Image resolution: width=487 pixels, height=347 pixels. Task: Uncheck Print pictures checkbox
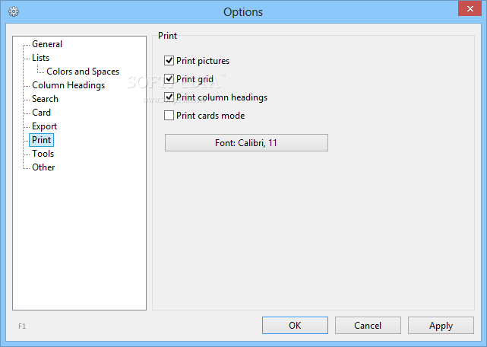(x=169, y=61)
